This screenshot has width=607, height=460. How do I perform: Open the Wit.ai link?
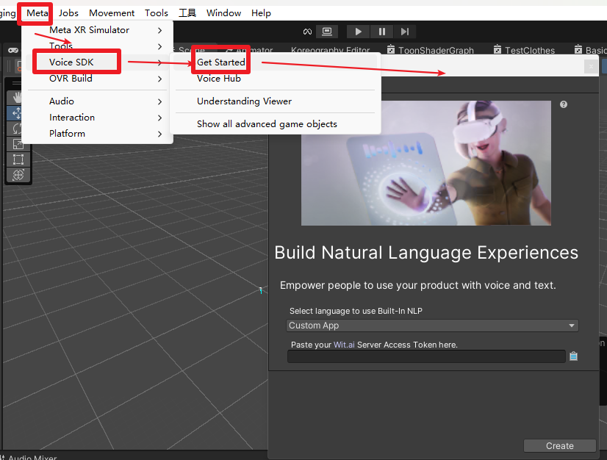[344, 345]
